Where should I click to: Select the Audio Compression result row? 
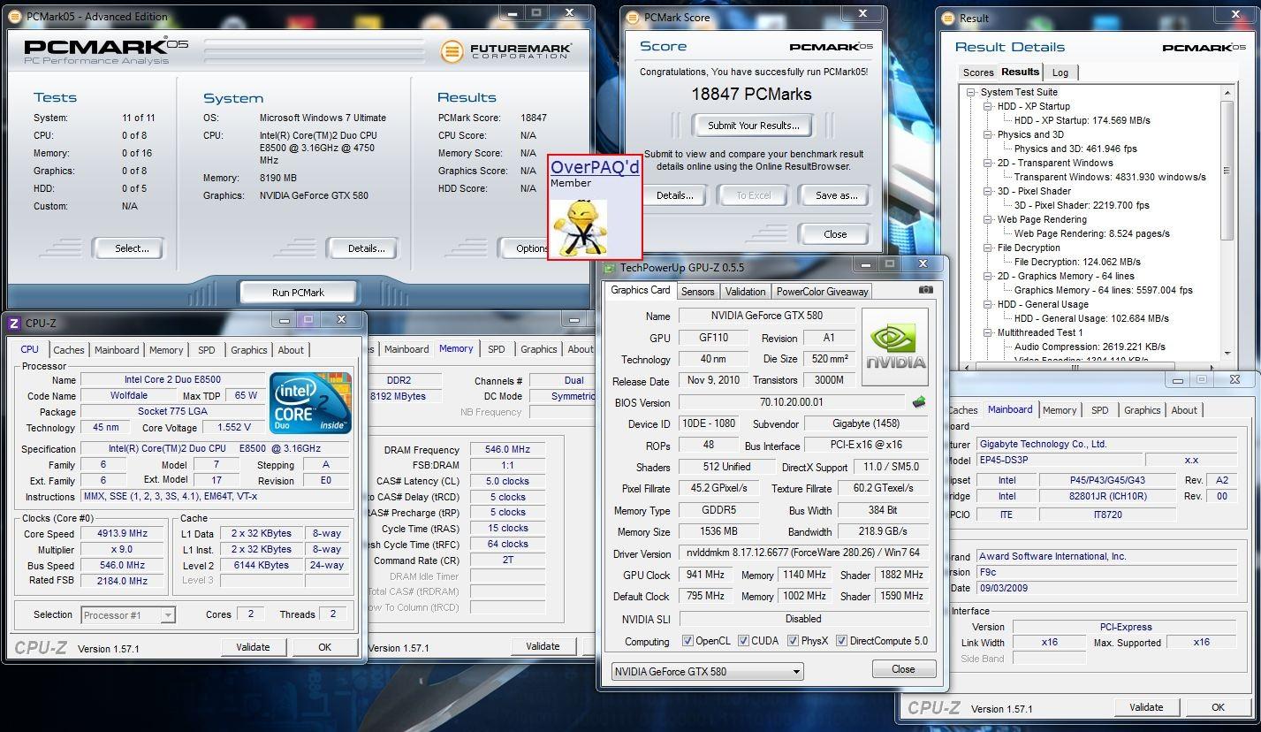[1090, 347]
